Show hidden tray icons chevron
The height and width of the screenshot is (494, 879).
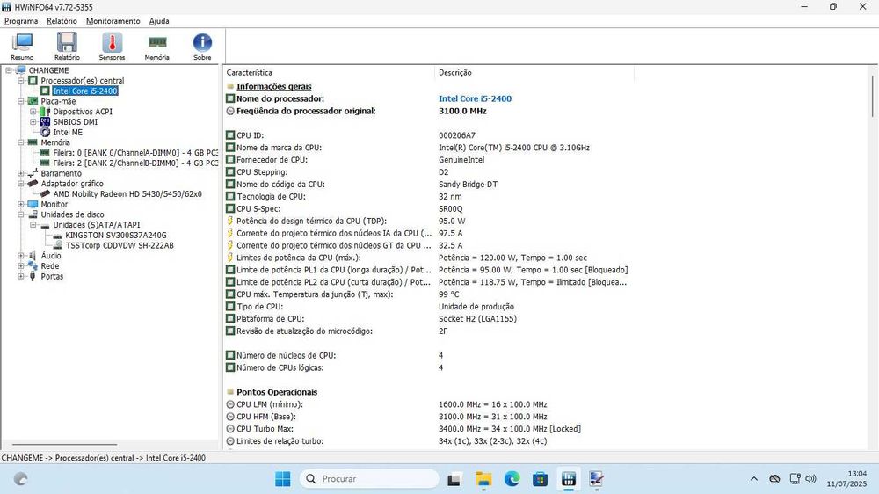(754, 479)
